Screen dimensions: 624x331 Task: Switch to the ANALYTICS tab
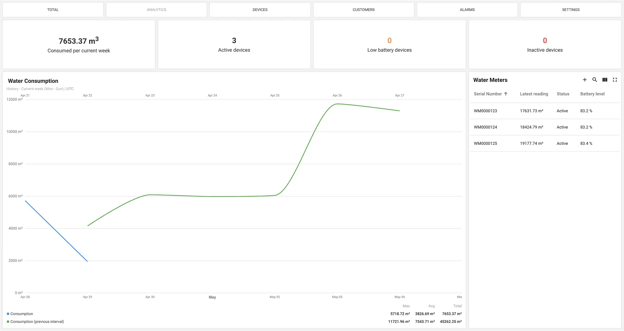click(156, 10)
